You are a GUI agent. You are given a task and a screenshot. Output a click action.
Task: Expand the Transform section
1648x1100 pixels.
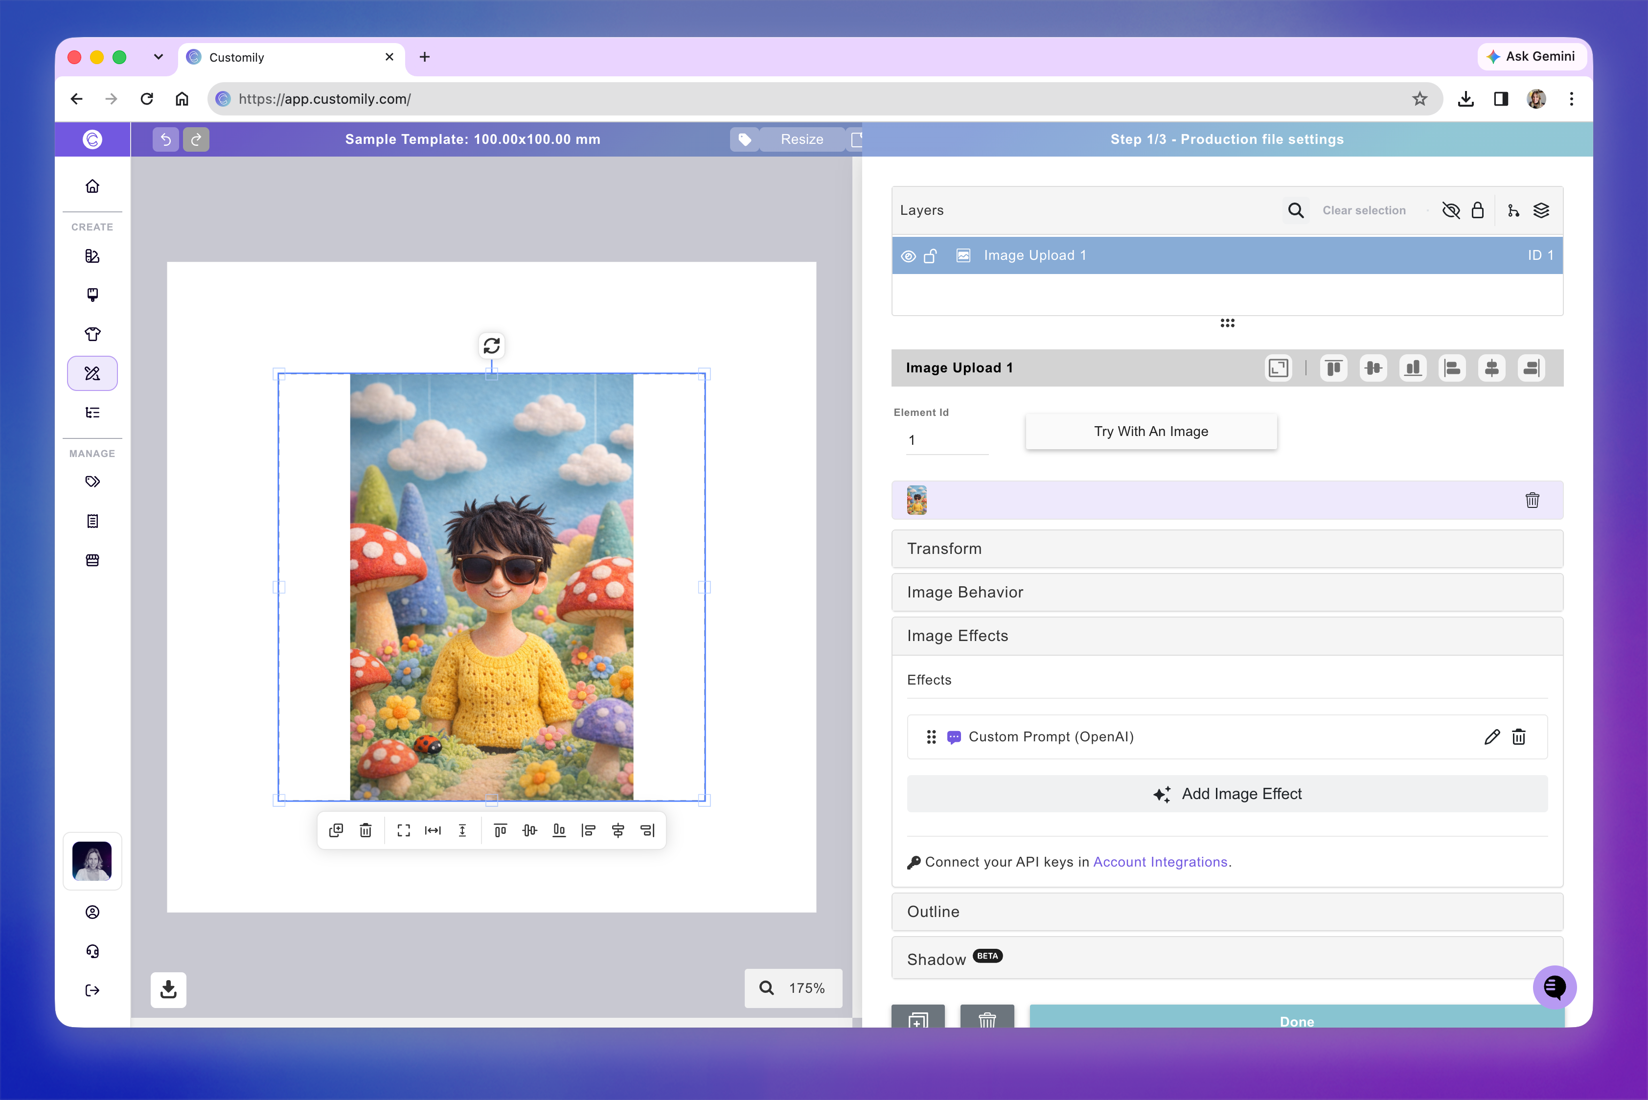coord(1227,549)
